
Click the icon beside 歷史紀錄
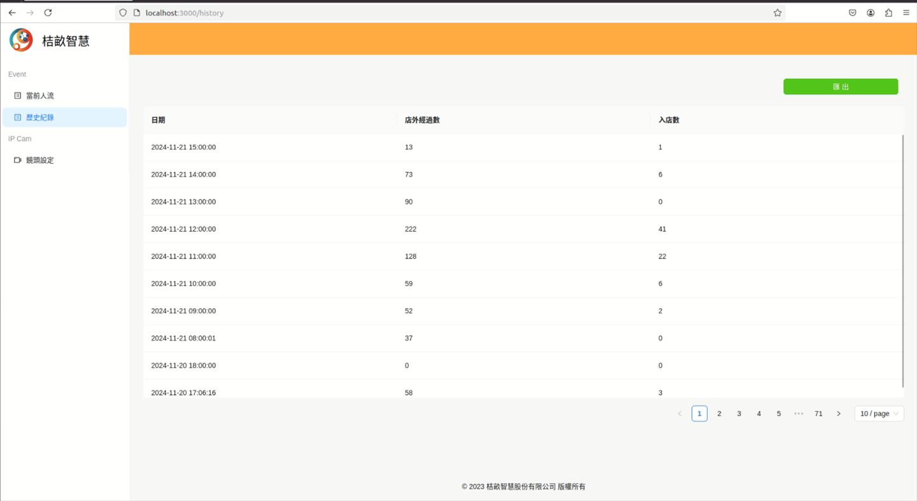[18, 117]
